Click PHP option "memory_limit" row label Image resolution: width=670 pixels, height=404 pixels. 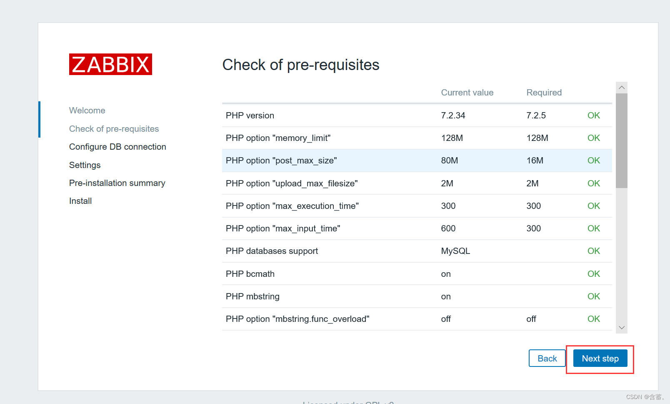278,138
